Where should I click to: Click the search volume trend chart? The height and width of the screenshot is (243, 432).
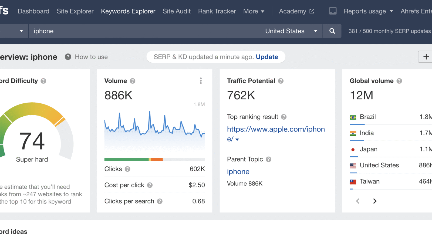(x=154, y=130)
